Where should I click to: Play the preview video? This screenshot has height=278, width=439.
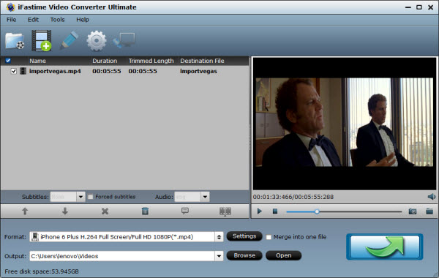(x=260, y=211)
